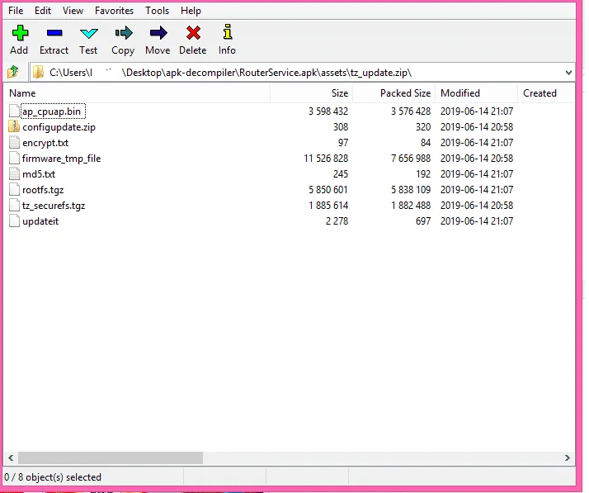Sort by Packed Size column header
The image size is (589, 493).
point(394,93)
